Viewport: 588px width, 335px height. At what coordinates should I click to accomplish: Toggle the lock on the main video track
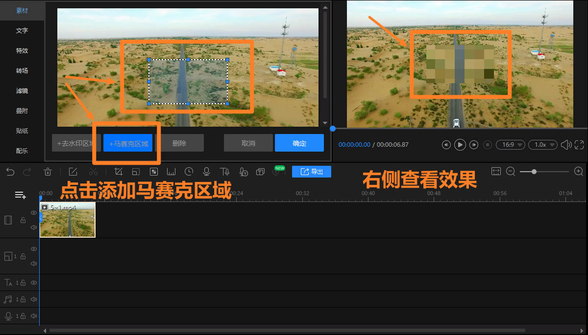click(23, 221)
